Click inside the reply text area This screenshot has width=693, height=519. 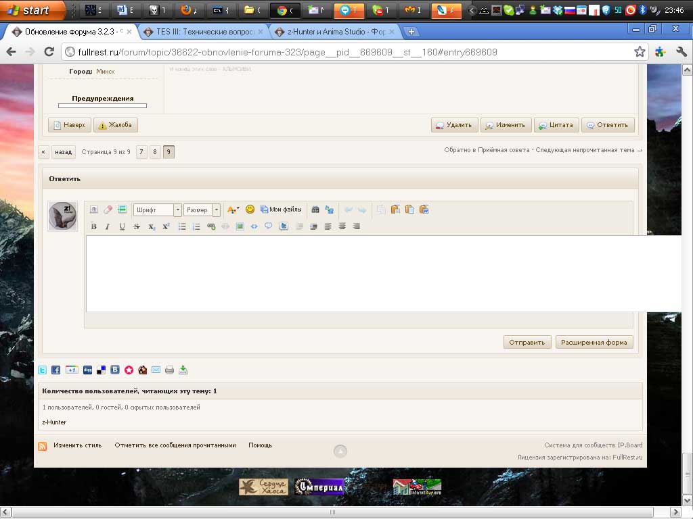pyautogui.click(x=359, y=274)
